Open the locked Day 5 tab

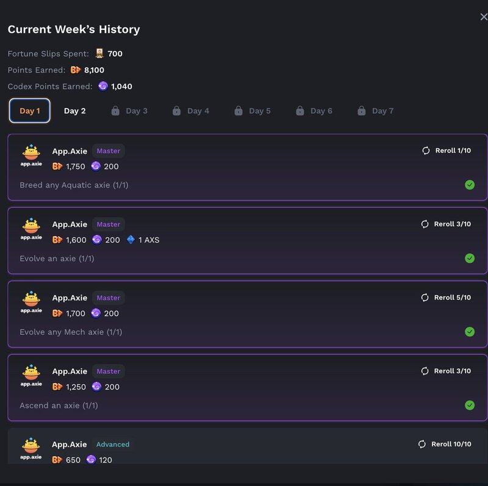coord(253,111)
